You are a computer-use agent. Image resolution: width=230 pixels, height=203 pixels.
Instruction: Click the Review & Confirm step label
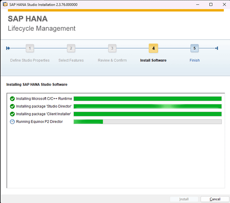pos(112,60)
